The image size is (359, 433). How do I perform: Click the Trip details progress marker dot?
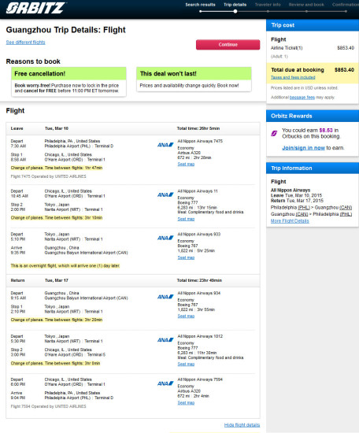point(235,11)
